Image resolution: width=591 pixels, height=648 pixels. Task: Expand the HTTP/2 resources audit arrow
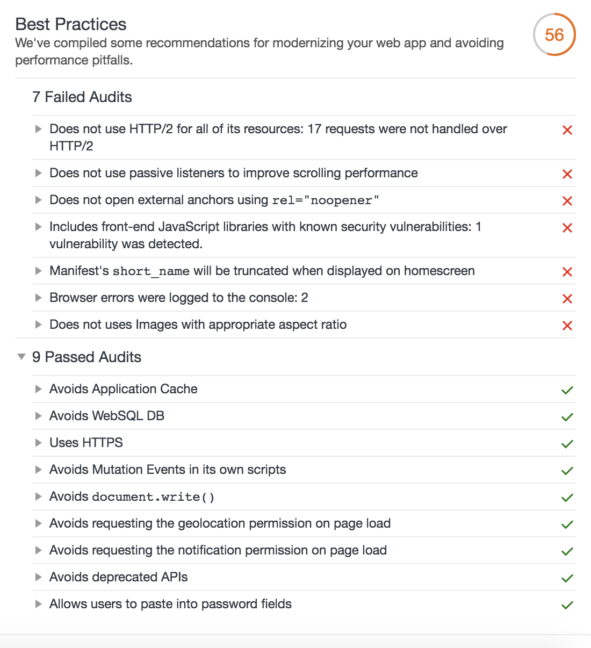(x=38, y=129)
